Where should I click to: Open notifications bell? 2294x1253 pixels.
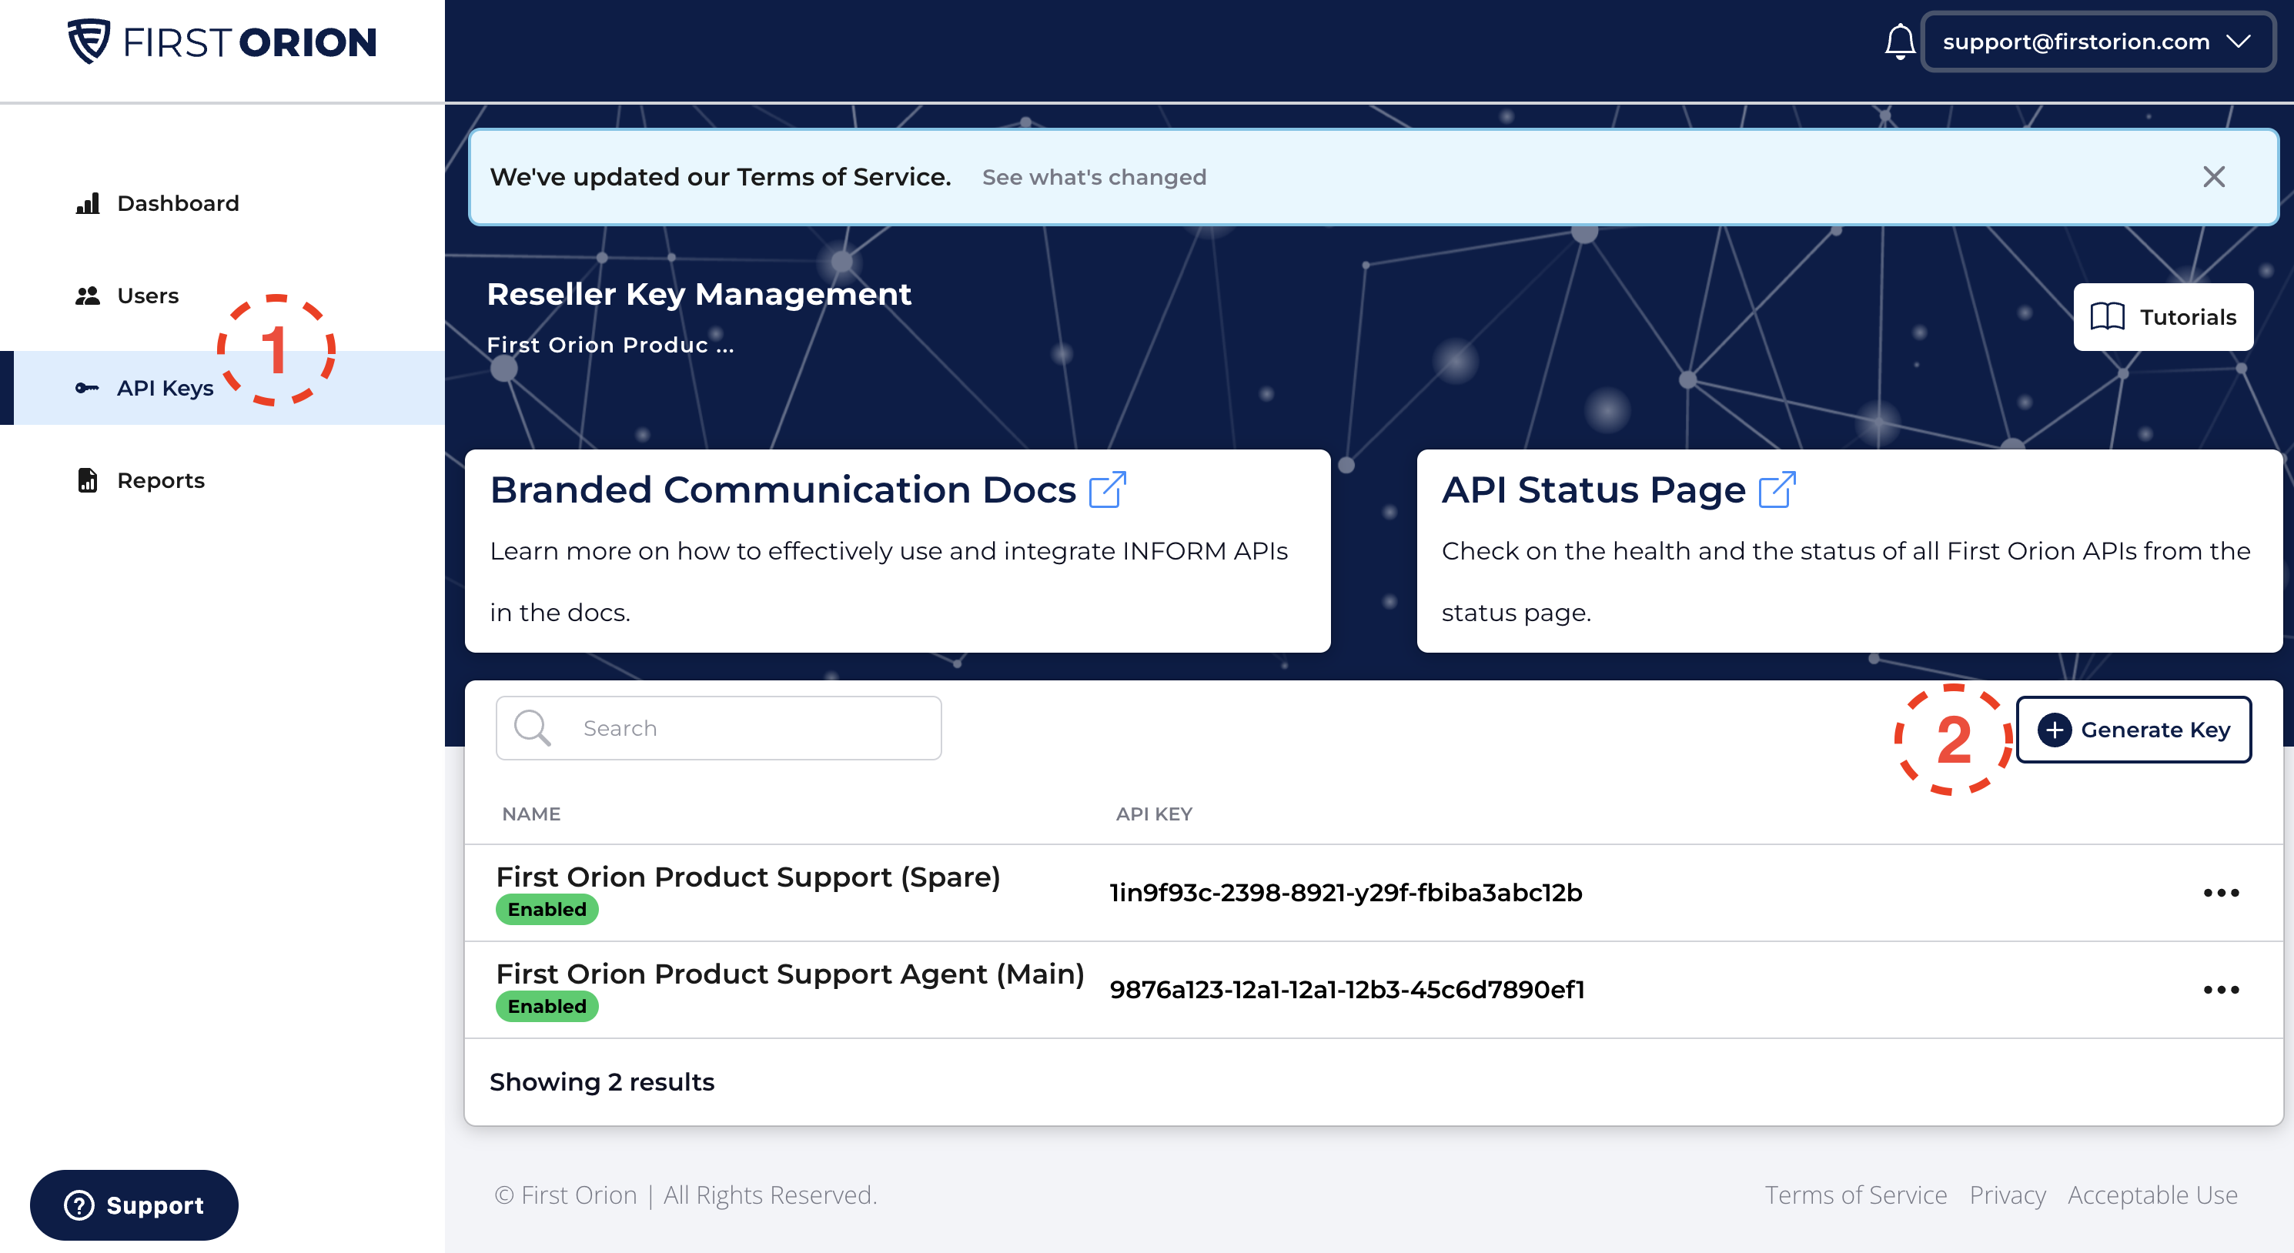coord(1900,42)
